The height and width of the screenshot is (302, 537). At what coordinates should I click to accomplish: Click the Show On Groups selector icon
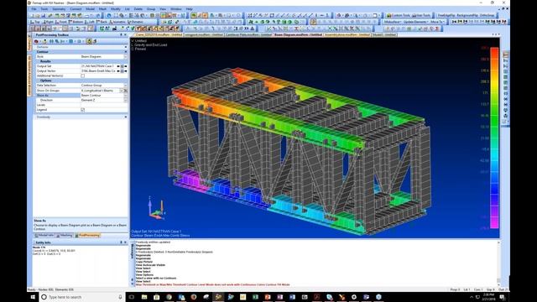[x=125, y=91]
